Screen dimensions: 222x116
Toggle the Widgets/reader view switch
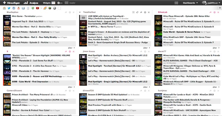tap(59, 3)
